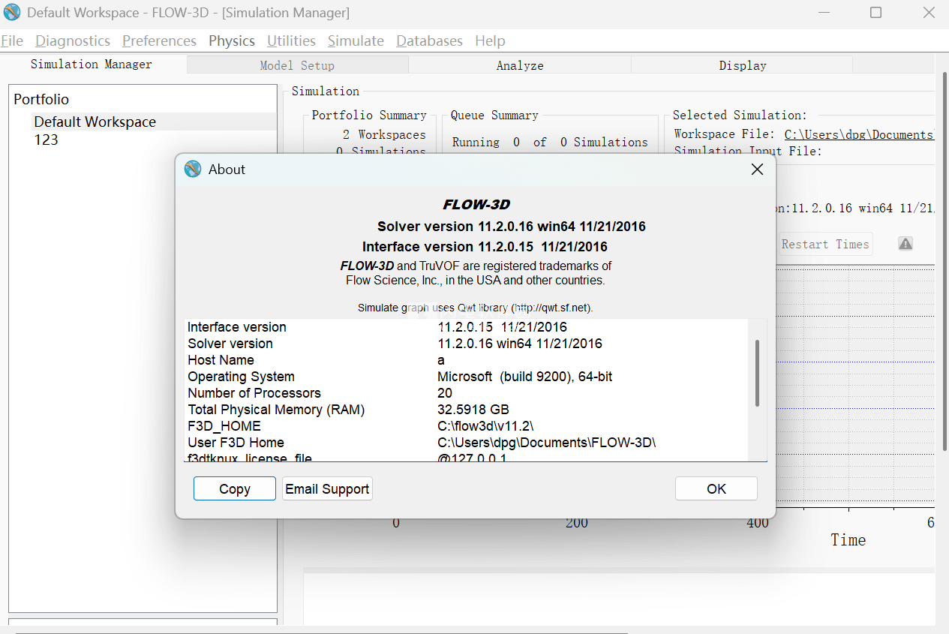949x634 pixels.
Task: Click the User F3D Home row
Action: pyautogui.click(x=466, y=443)
